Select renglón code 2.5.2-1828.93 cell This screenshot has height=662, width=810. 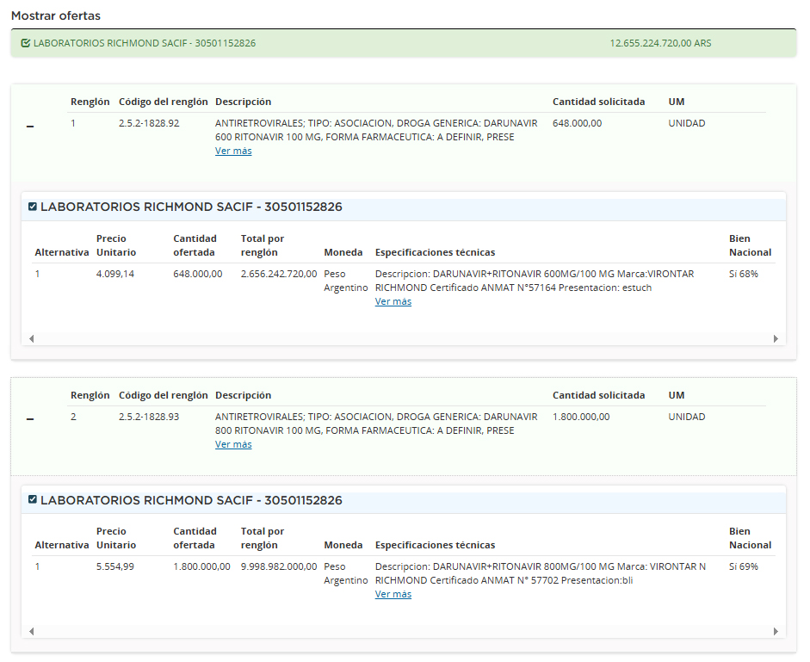pyautogui.click(x=149, y=417)
